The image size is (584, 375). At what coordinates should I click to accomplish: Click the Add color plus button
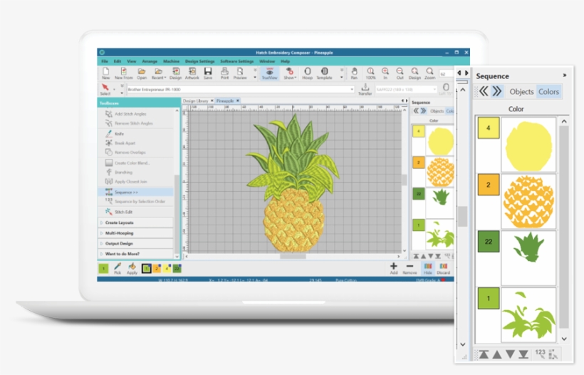(x=393, y=268)
